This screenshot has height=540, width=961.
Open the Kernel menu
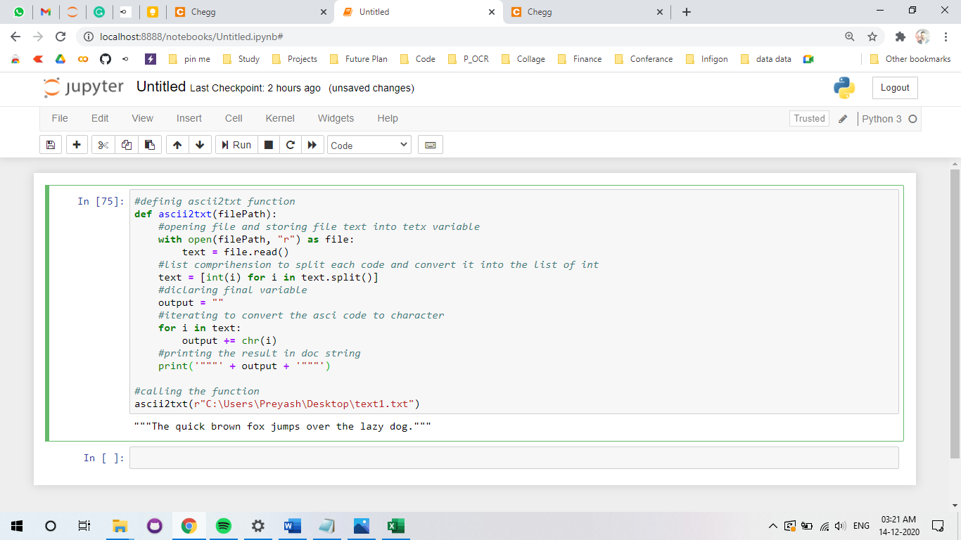(280, 118)
